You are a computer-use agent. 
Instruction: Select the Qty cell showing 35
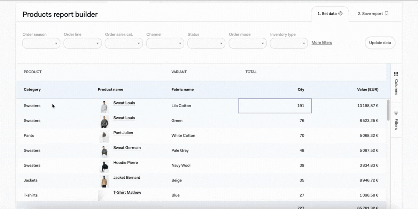point(275,180)
